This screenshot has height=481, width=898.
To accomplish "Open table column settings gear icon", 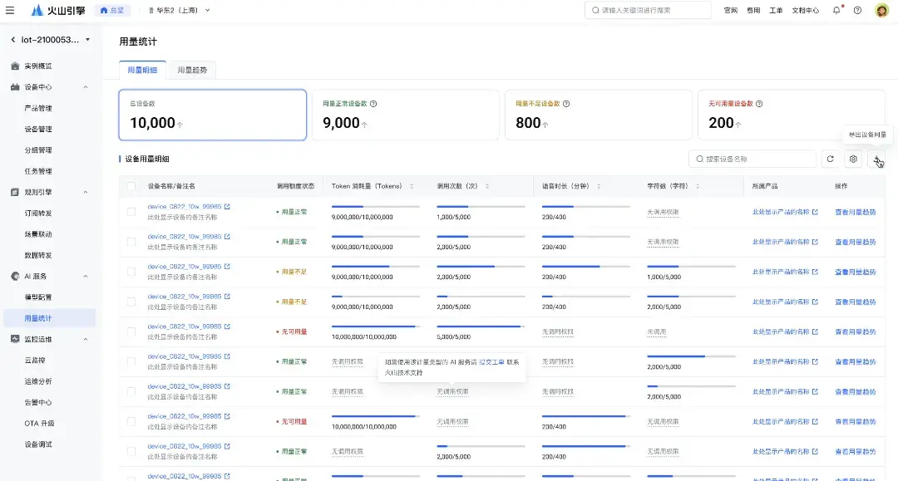I will tap(853, 159).
